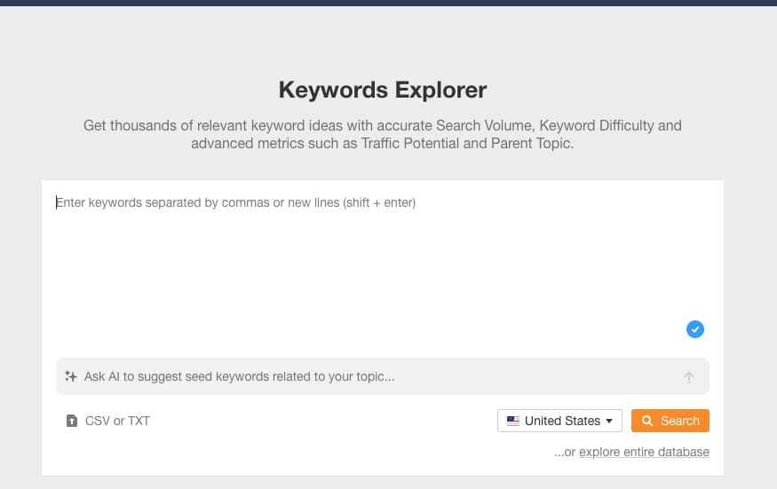Viewport: 777px width, 489px height.
Task: Open explore entire database link
Action: point(644,452)
